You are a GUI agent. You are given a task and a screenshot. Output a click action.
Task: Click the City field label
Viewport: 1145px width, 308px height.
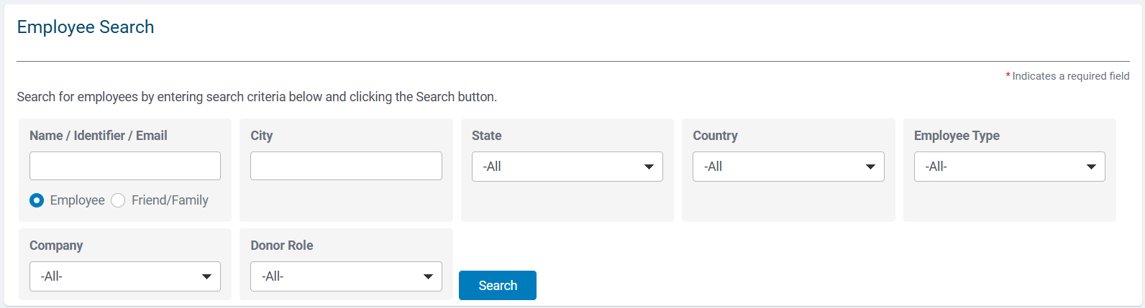(x=262, y=136)
